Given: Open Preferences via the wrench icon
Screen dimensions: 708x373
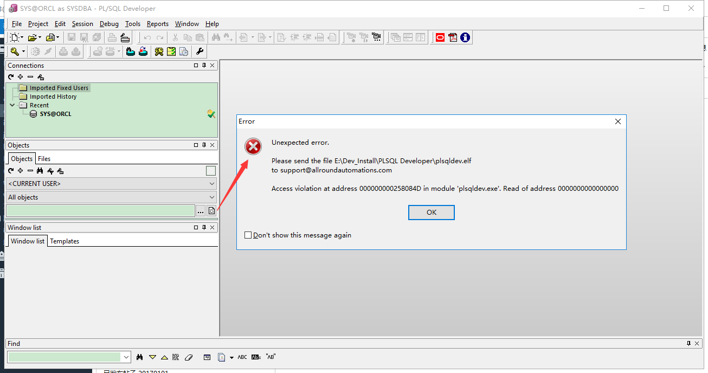Looking at the screenshot, I should coord(199,52).
